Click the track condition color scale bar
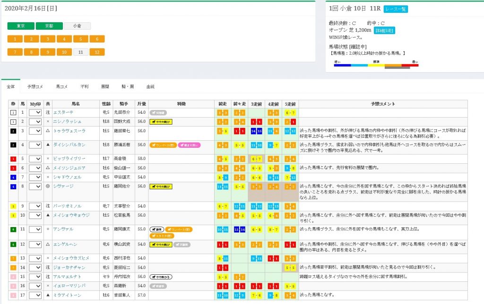This screenshot has height=304, width=484. point(376,66)
